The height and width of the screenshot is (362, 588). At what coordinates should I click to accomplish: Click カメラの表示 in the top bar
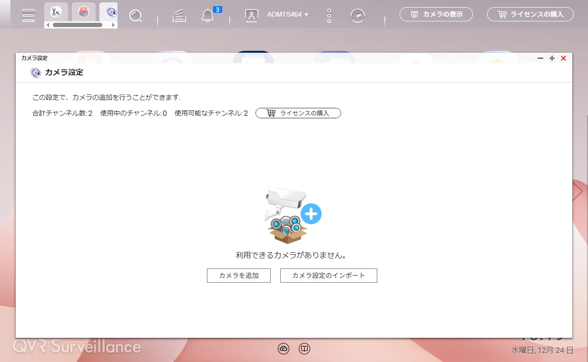[x=436, y=14]
